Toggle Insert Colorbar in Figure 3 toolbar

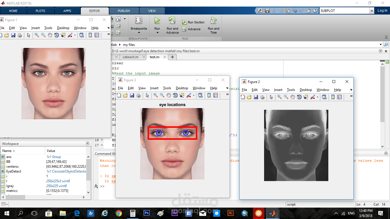tap(209, 96)
